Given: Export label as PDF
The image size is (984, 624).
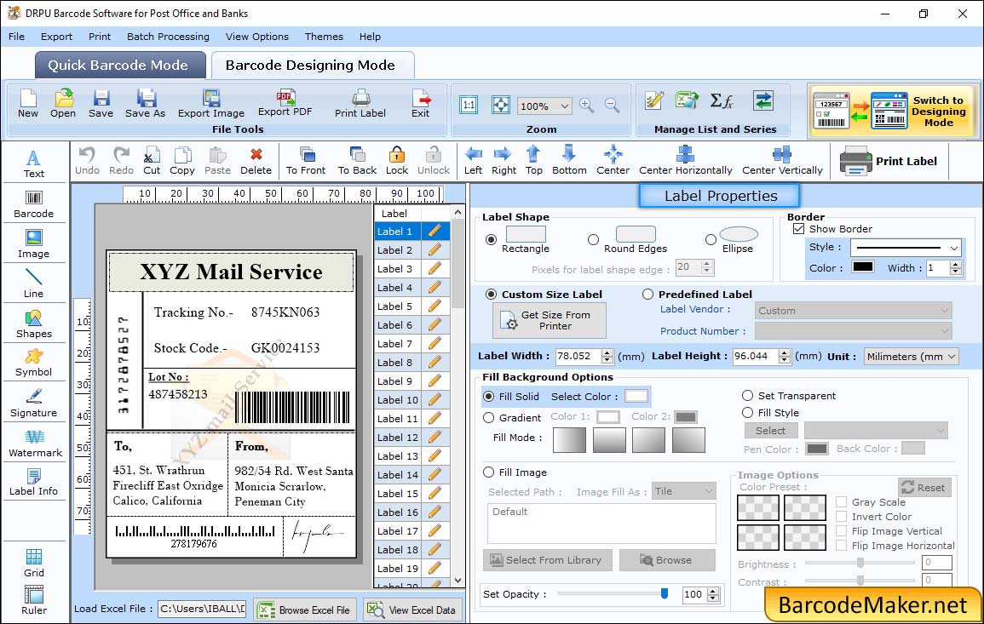Looking at the screenshot, I should [x=285, y=104].
